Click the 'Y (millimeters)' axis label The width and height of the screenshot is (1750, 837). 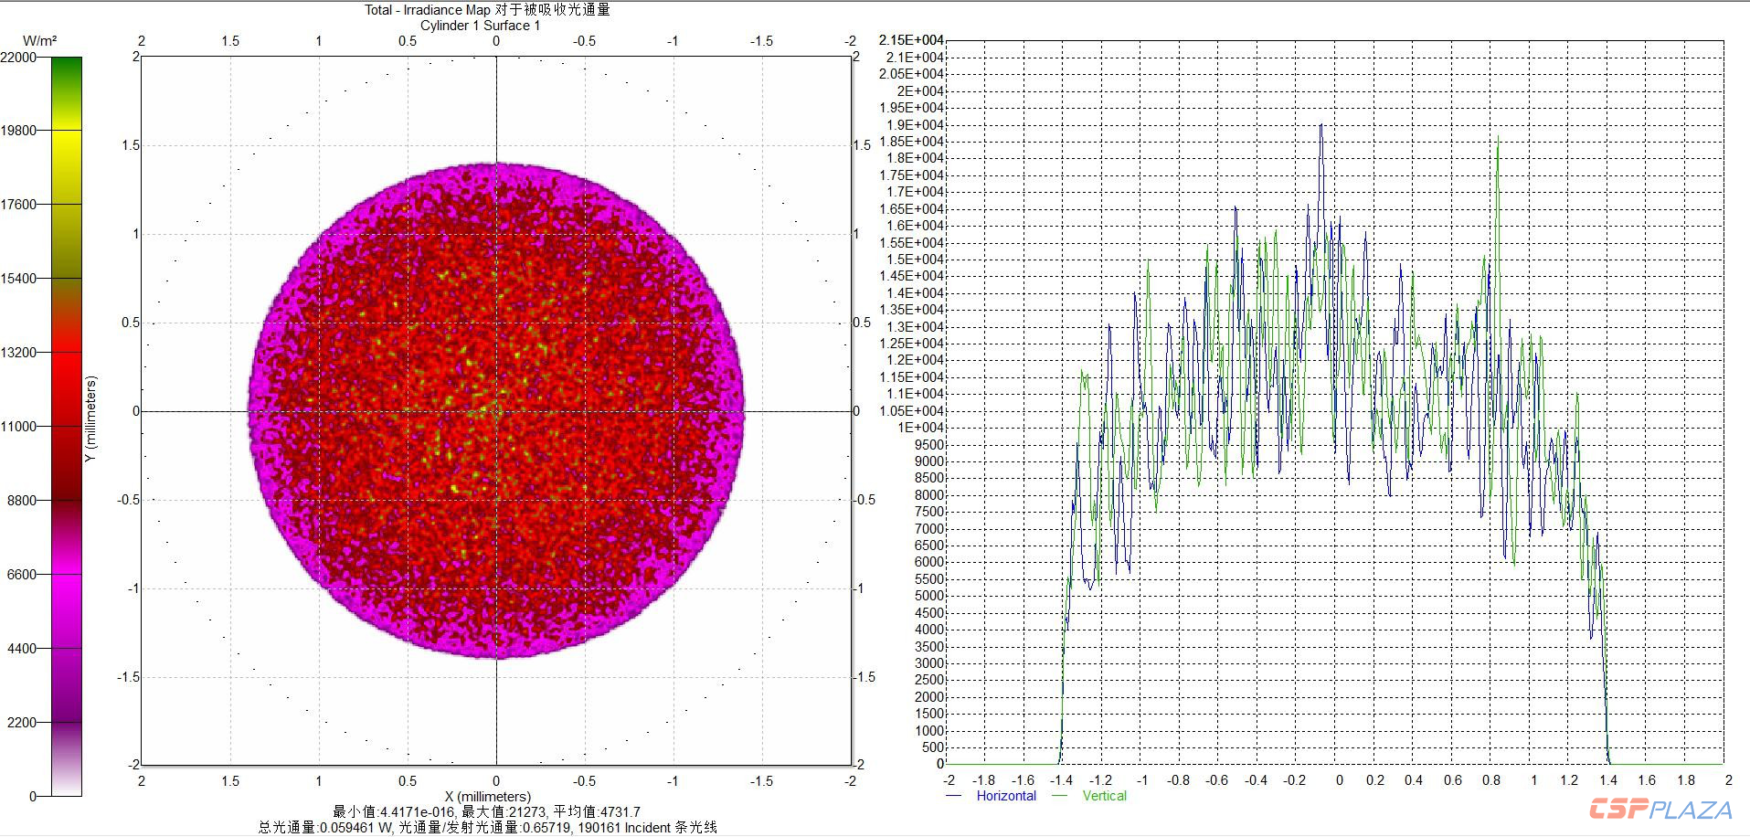[x=90, y=418]
